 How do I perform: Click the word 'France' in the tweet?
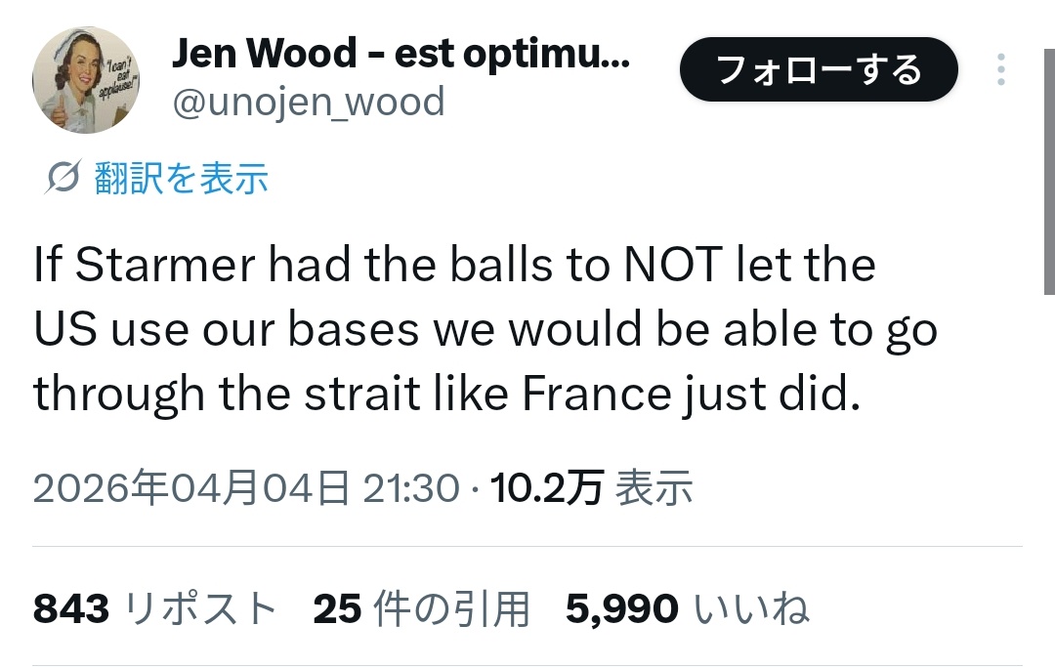pos(597,394)
